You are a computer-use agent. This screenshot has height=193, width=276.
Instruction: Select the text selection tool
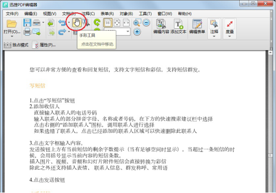pyautogui.click(x=86, y=23)
